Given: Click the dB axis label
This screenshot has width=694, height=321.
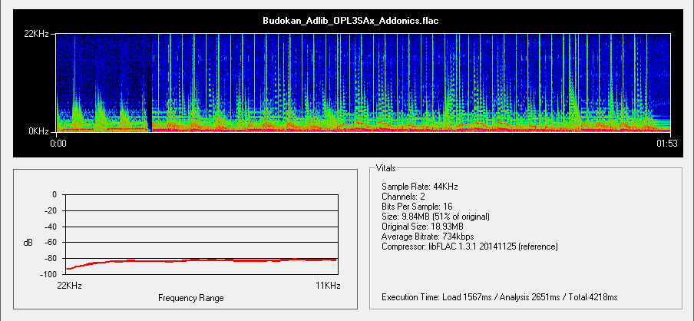Looking at the screenshot, I should click(x=28, y=243).
